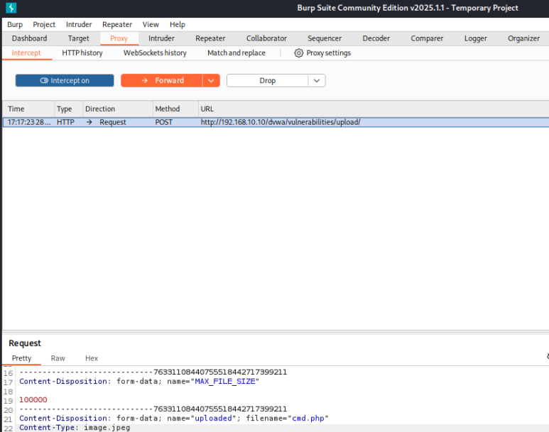Click the Request direction arrow icon

coord(89,122)
